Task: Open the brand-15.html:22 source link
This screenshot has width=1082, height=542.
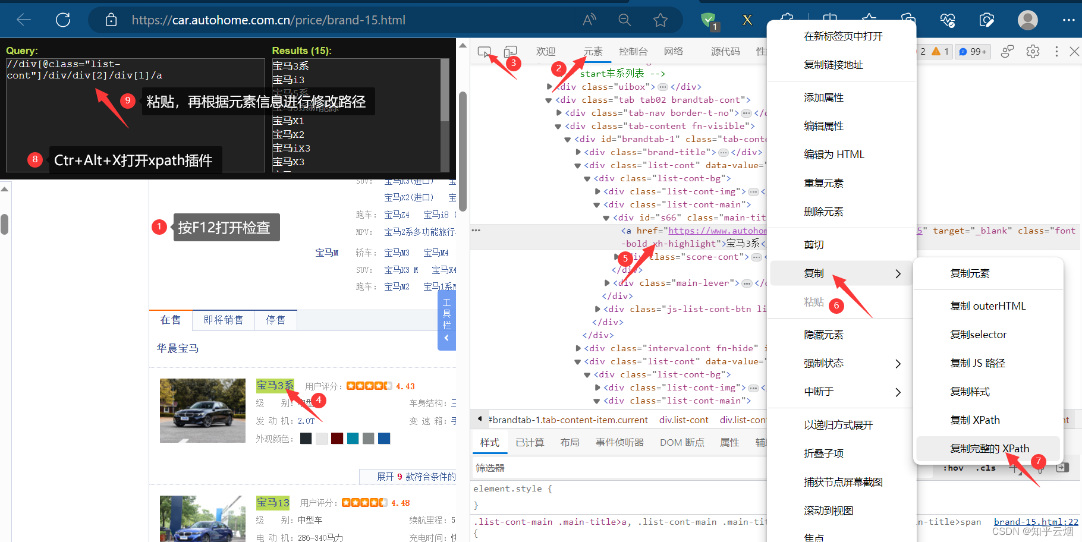Action: [x=1036, y=522]
